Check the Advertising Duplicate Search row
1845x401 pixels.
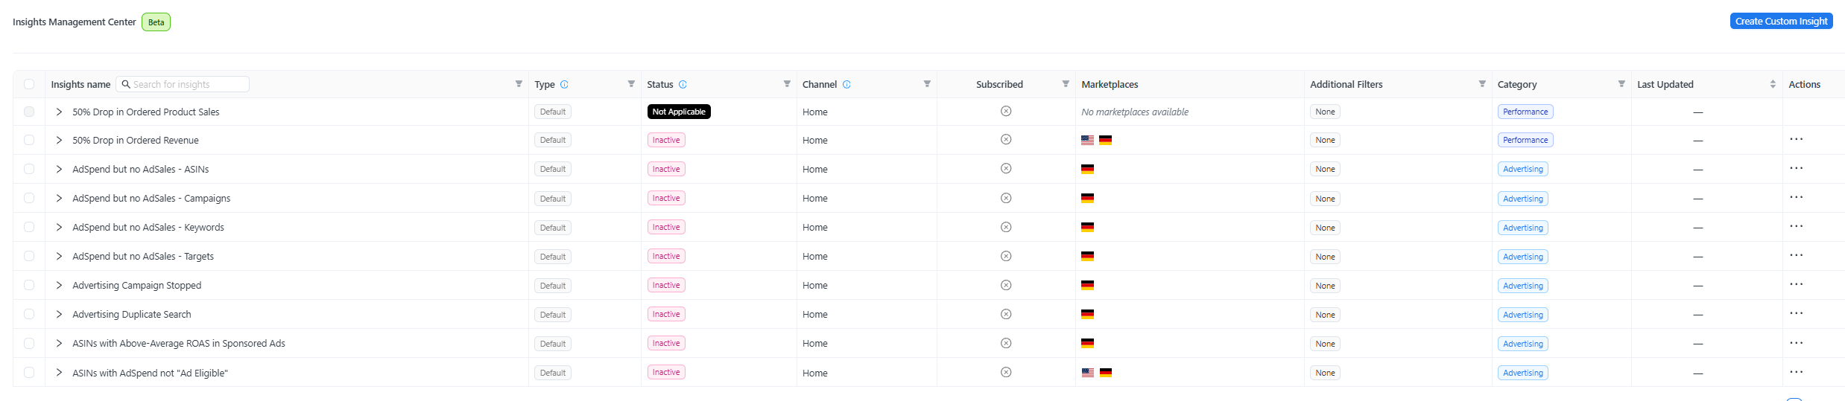point(29,314)
